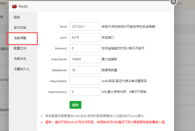Screen dimensions: 195x131
Task: Focus the bind IP input field
Action: 85,26
